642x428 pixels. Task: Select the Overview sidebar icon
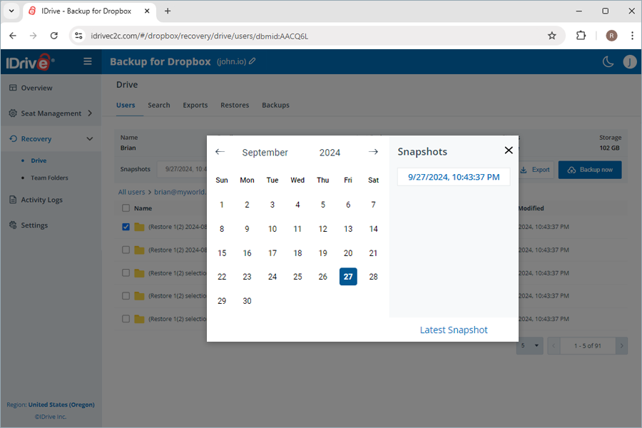click(x=12, y=88)
